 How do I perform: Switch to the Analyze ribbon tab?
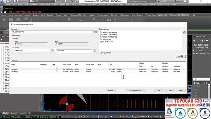tap(36, 15)
